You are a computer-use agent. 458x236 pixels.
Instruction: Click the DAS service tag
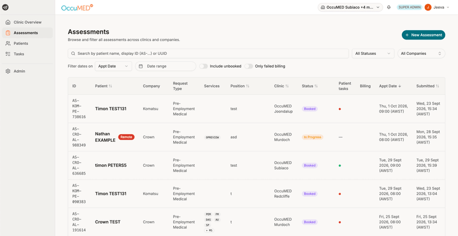pyautogui.click(x=208, y=219)
